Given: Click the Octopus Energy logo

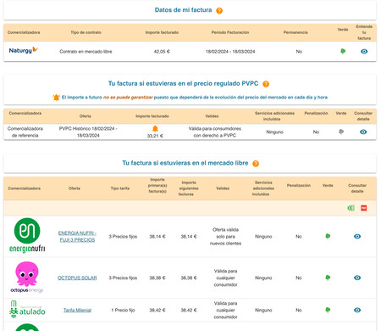Looking at the screenshot, I should coord(27,278).
